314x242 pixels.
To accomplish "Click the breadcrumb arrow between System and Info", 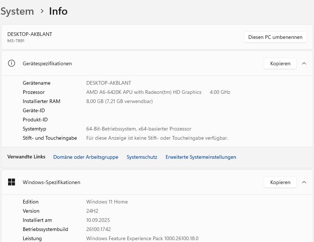I will tap(42, 11).
